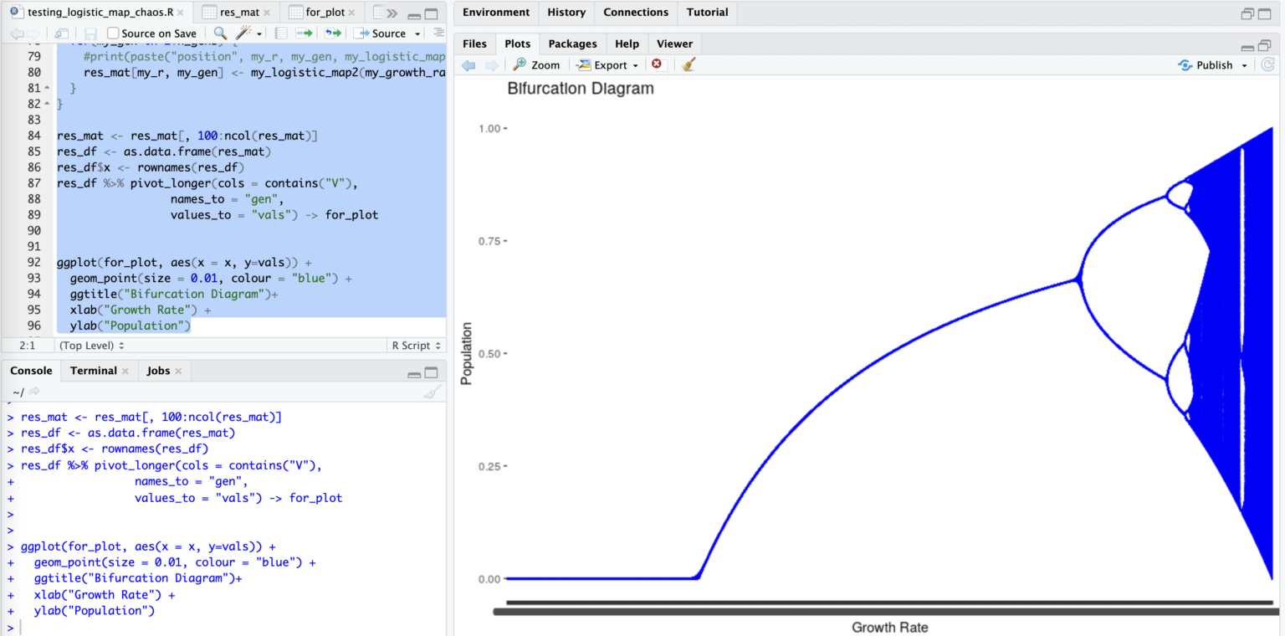This screenshot has height=636, width=1285.
Task: Show in new window editor icon
Action: coord(61,33)
